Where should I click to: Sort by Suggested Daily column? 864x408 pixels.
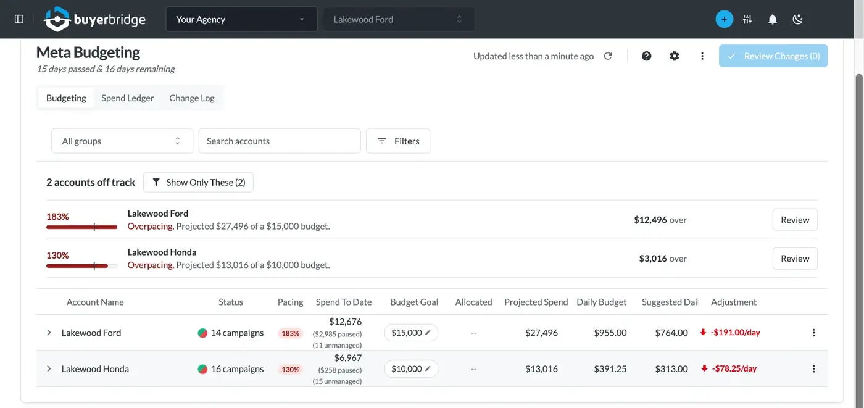pyautogui.click(x=670, y=302)
